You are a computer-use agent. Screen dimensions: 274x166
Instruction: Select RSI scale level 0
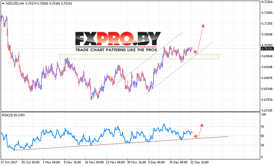coord(261,157)
